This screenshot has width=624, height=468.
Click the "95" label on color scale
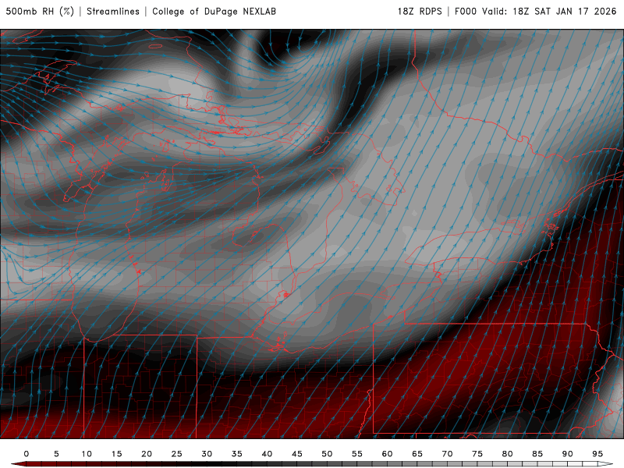coord(597,454)
